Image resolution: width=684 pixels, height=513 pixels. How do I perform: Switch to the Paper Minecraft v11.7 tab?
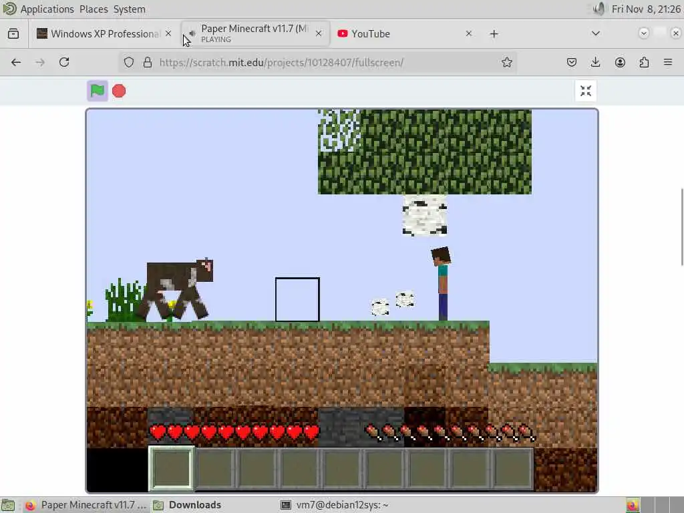click(x=255, y=33)
